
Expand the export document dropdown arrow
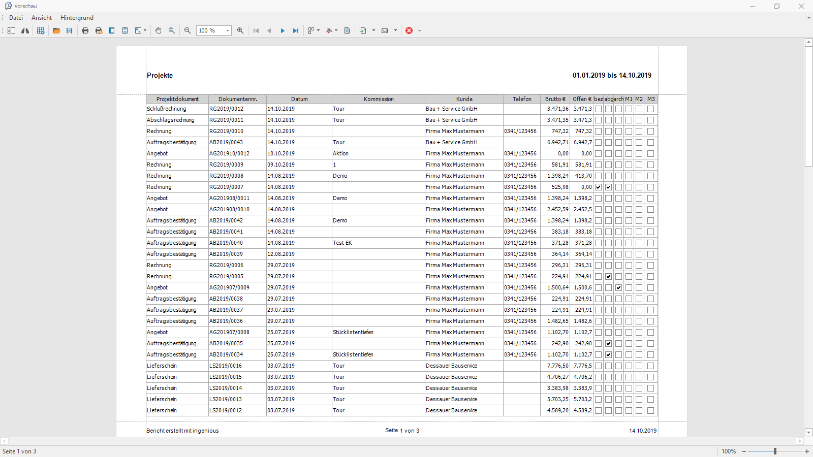tap(373, 30)
